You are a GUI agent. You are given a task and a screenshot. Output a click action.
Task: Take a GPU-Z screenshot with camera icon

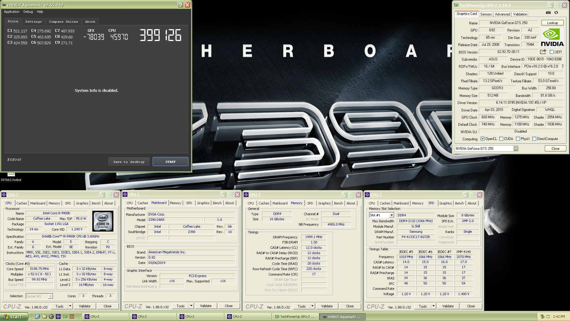[x=548, y=12]
